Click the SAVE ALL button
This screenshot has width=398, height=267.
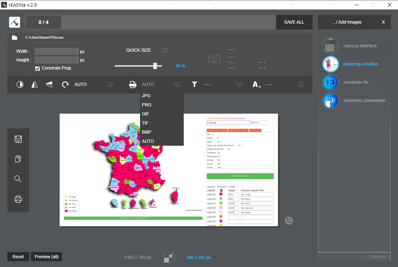coord(294,22)
